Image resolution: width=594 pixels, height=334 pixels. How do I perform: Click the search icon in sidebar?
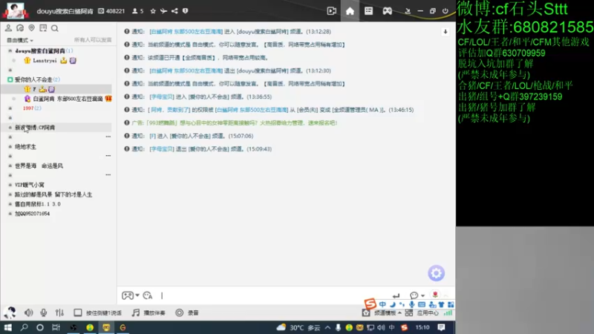pos(55,28)
